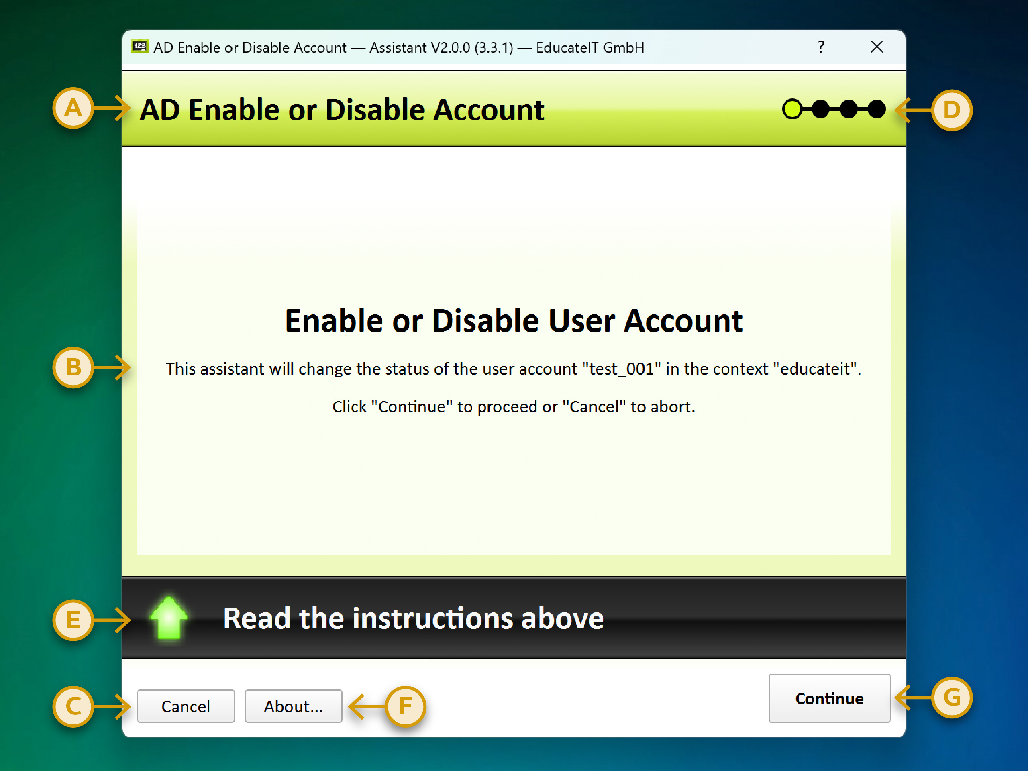Close the assistant window with X
The image size is (1028, 771).
[877, 47]
